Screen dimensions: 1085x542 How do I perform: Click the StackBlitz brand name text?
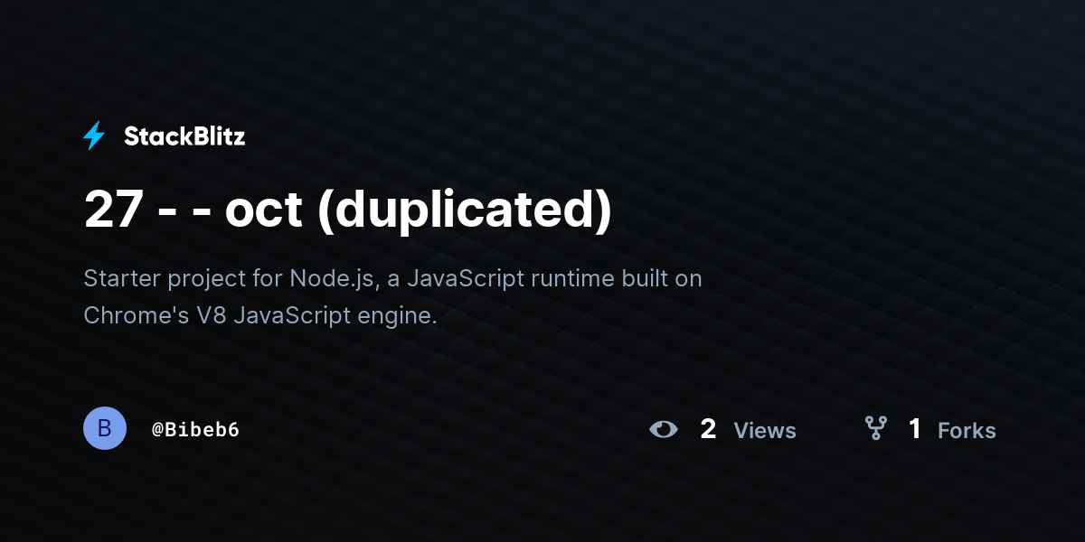(184, 136)
